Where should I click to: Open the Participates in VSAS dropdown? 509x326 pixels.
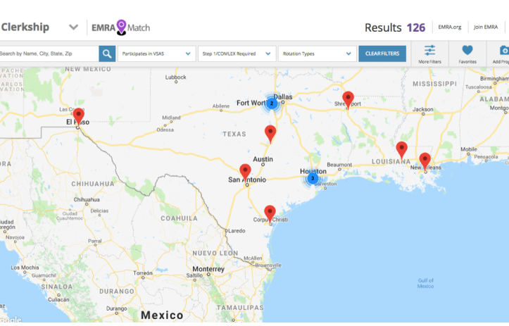(x=157, y=54)
